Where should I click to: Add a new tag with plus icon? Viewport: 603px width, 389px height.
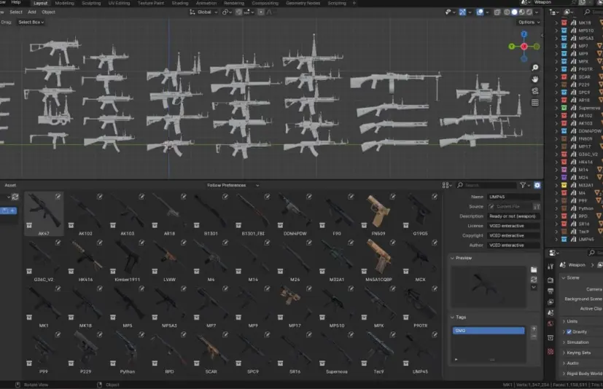click(x=534, y=329)
